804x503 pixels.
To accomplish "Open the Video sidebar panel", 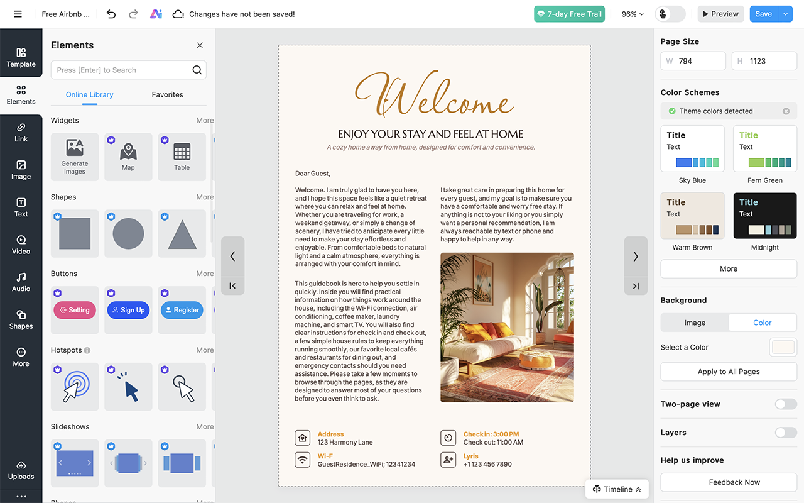I will 21,245.
